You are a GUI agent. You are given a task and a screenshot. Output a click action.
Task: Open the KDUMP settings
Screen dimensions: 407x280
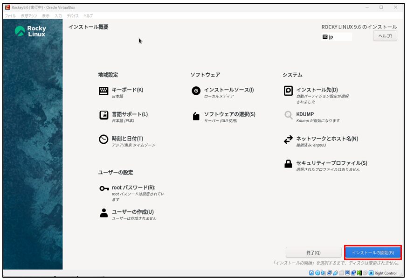click(x=305, y=114)
